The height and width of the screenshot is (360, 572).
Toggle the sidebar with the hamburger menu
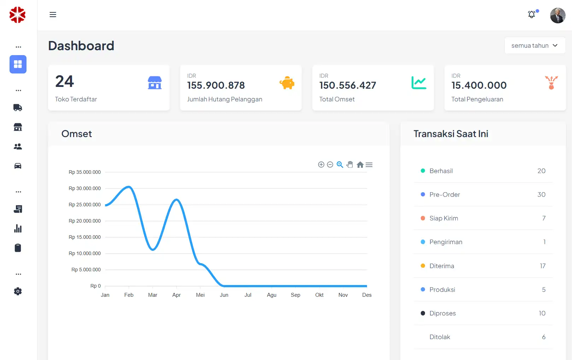53,14
